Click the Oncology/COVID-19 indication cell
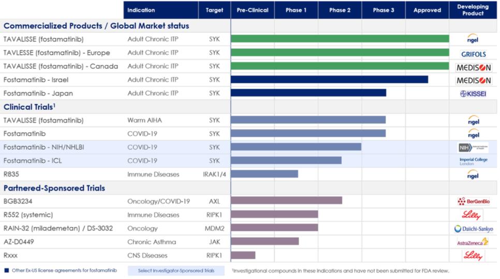 [x=158, y=201]
